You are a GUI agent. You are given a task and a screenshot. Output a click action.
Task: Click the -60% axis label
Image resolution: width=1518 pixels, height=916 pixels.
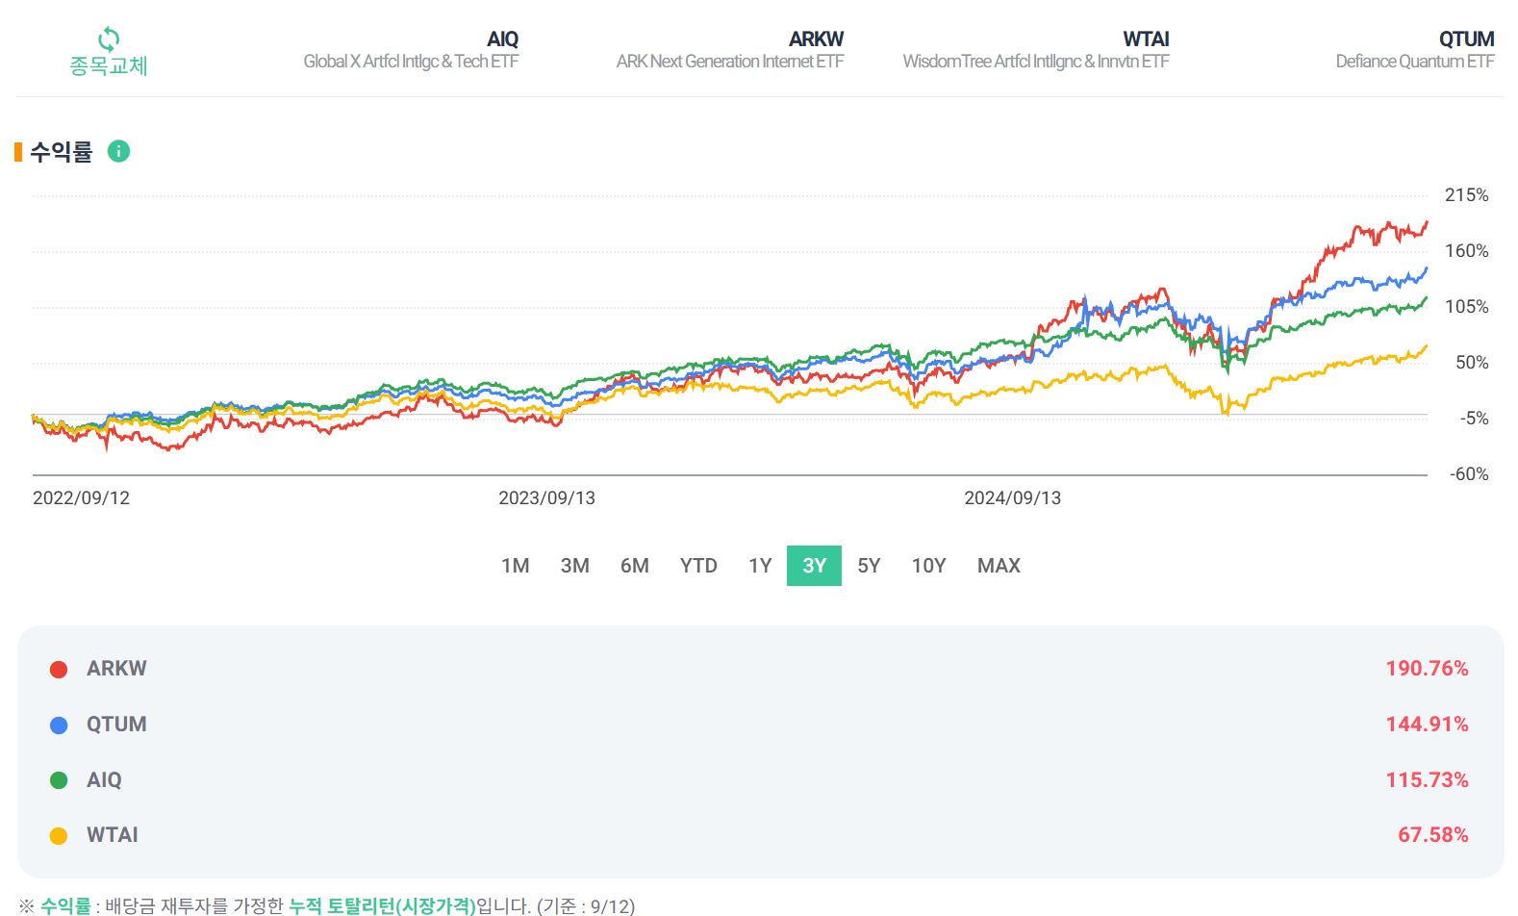(1469, 474)
